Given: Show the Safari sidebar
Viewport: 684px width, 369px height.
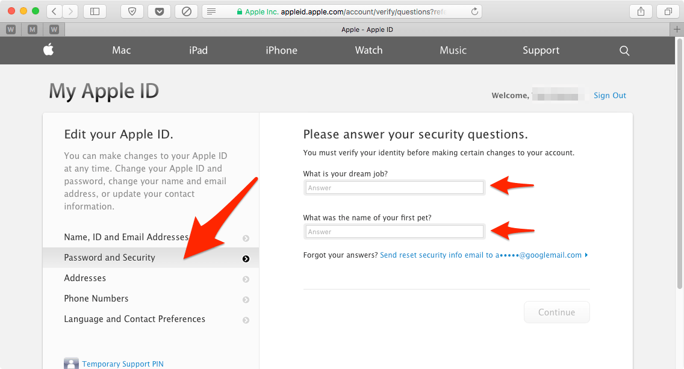Looking at the screenshot, I should tap(95, 12).
